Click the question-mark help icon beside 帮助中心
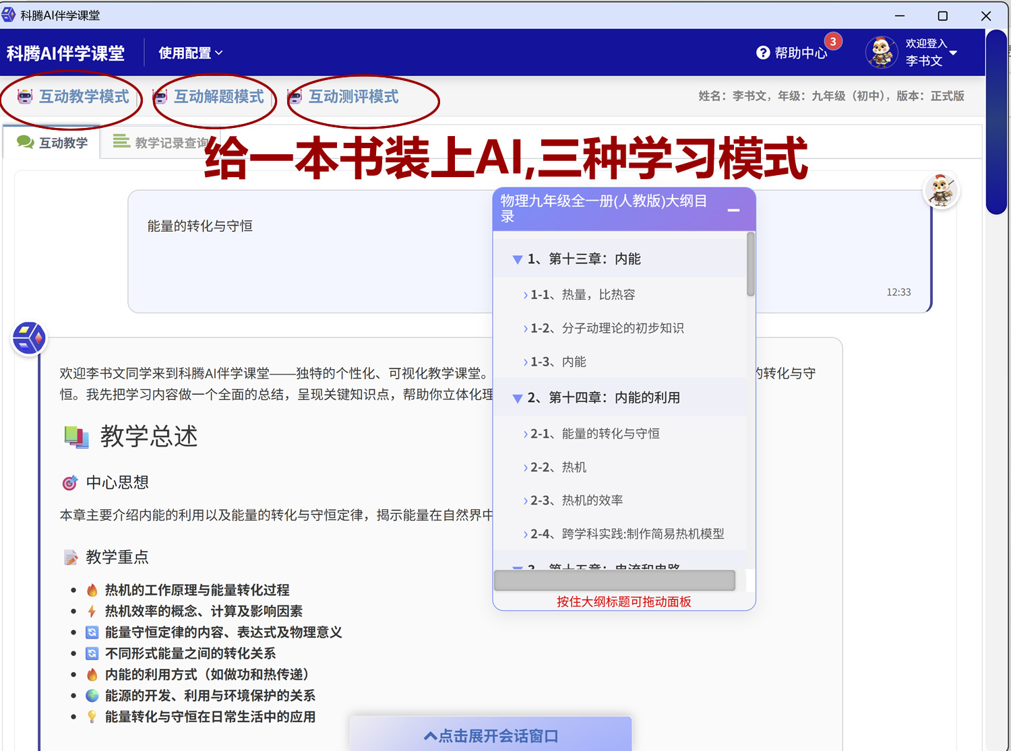This screenshot has height=751, width=1011. pyautogui.click(x=762, y=52)
